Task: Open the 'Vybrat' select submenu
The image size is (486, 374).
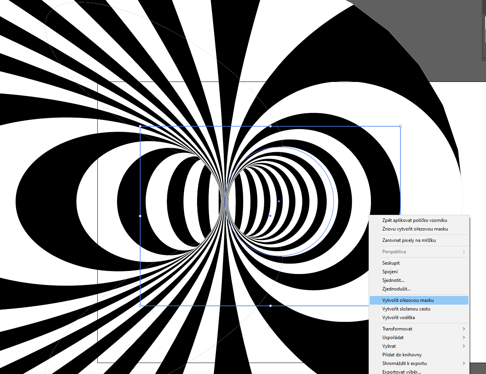Action: [389, 346]
